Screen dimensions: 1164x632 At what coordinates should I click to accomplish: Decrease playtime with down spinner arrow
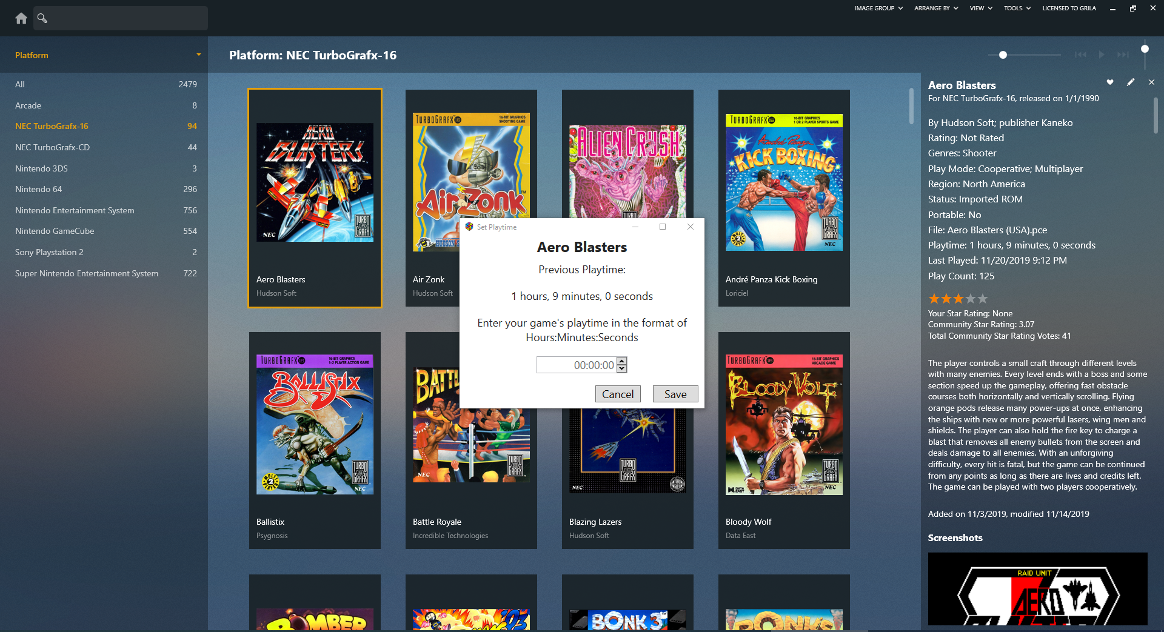tap(622, 368)
